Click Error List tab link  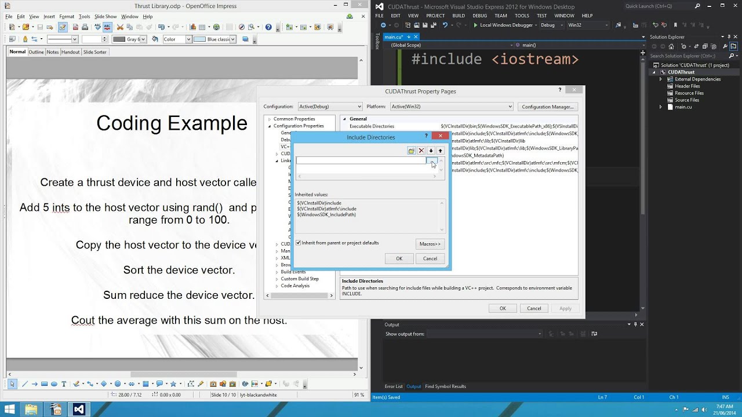coord(394,386)
